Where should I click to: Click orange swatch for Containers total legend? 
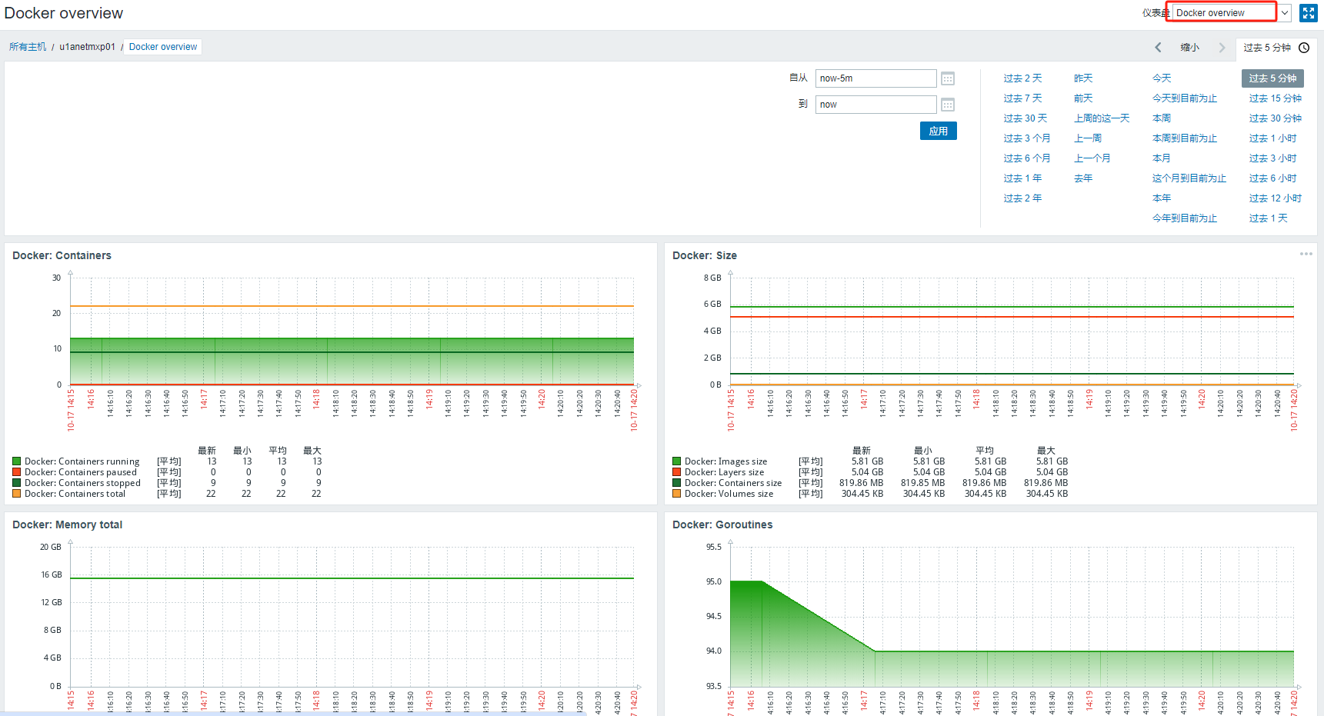point(16,494)
